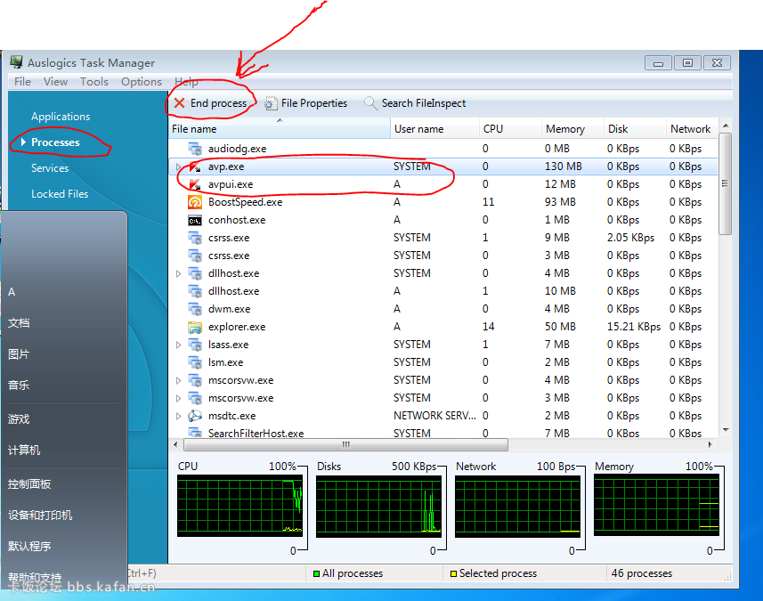Click the horizontal scrollbar right arrow
763x601 pixels.
tap(710, 444)
